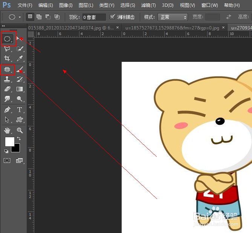Image resolution: width=252 pixels, height=233 pixels.
Task: Open the 图层(L) menu
Action: tap(86, 5)
